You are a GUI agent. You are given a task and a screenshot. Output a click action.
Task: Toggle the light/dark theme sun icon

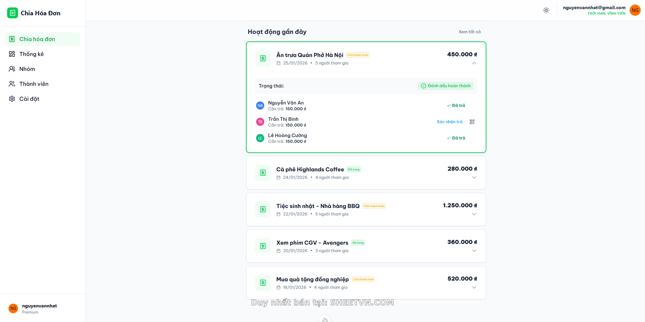(x=546, y=10)
